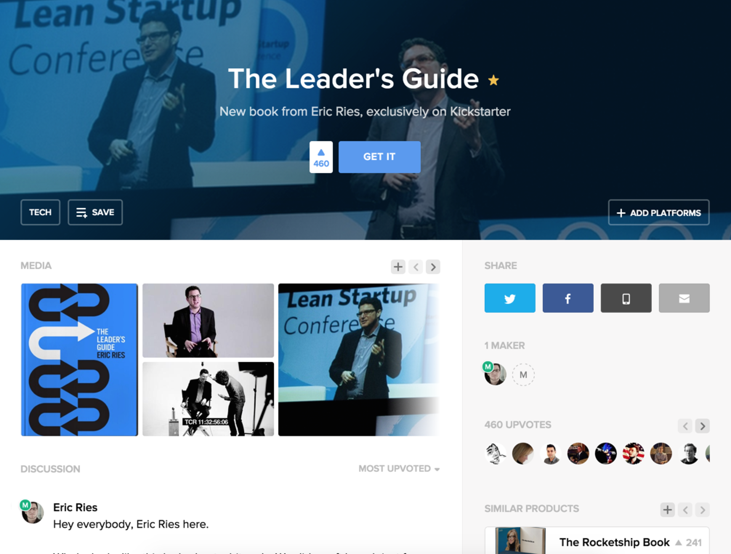The height and width of the screenshot is (554, 731).
Task: Show next media with right chevron
Action: point(433,267)
